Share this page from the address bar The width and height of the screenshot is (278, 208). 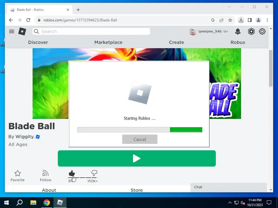222,20
